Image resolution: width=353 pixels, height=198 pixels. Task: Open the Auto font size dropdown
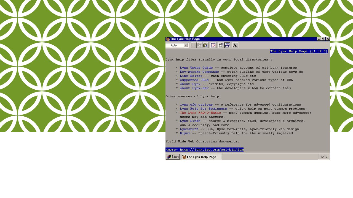click(186, 45)
